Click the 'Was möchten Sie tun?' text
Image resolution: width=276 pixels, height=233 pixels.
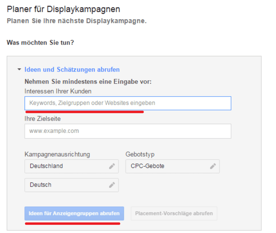click(x=40, y=42)
